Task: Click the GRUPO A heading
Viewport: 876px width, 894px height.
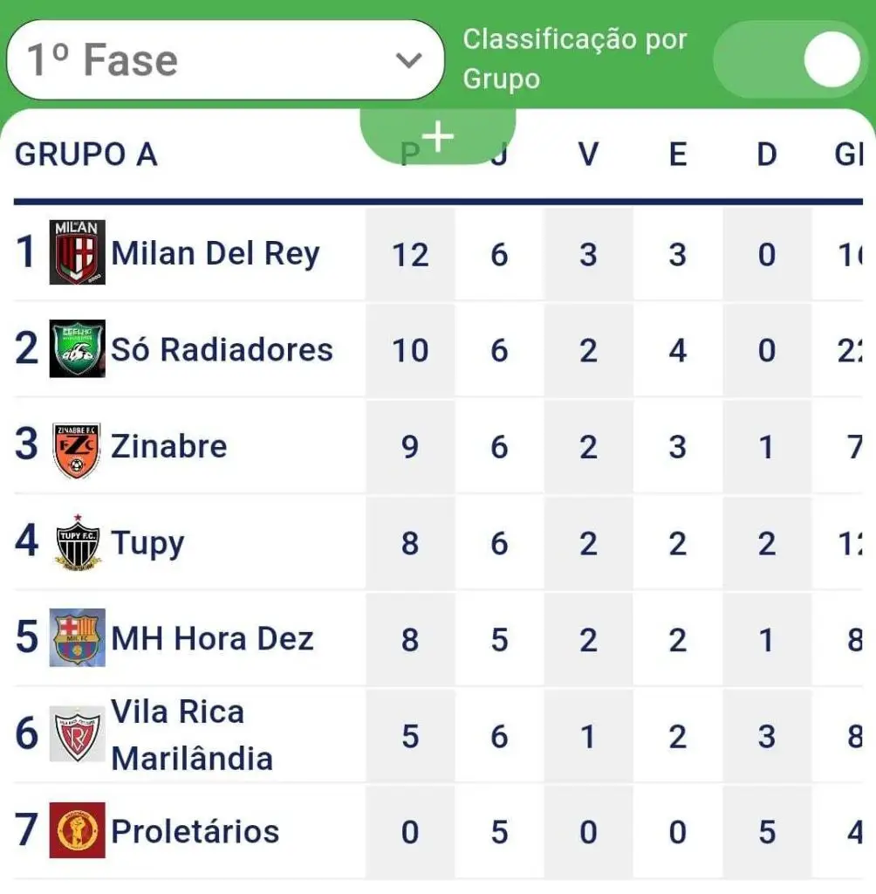Action: coord(86,155)
